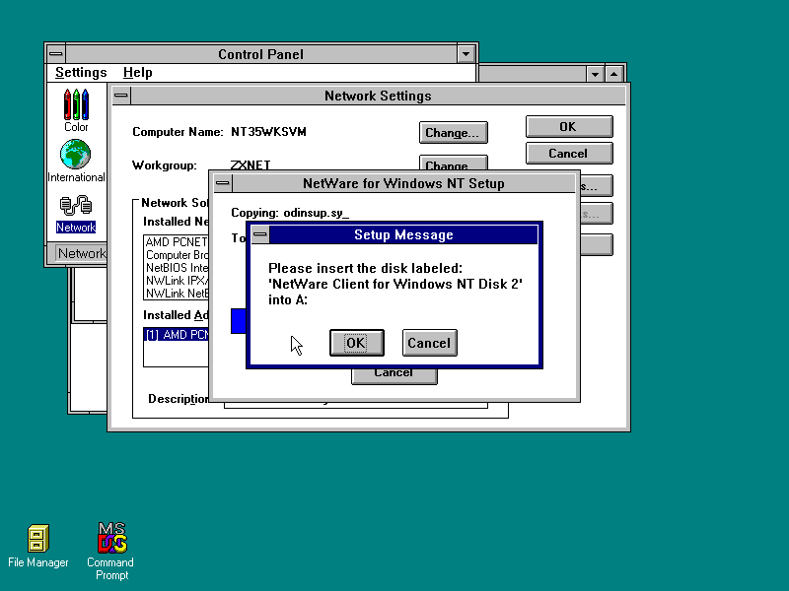The height and width of the screenshot is (591, 789).
Task: Open the Color control panel icon
Action: coord(76,110)
